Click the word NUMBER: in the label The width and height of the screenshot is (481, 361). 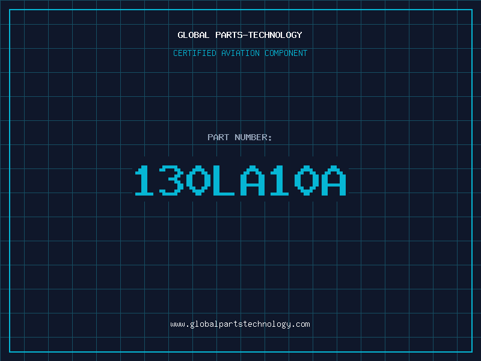pos(253,137)
